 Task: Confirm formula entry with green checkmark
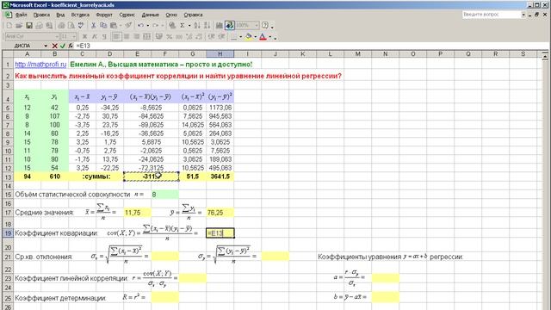point(63,46)
